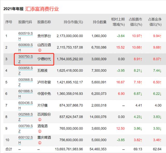166x153 pixels.
Task: Click the 占基金净值比(%) column header
Action: pos(155,22)
